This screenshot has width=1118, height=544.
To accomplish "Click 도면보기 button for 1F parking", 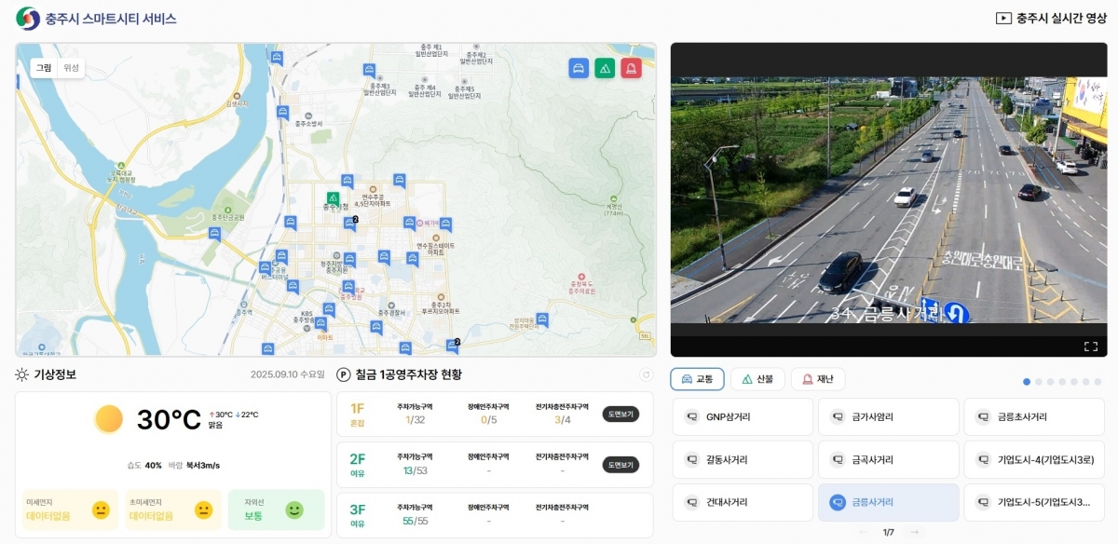I will [620, 415].
